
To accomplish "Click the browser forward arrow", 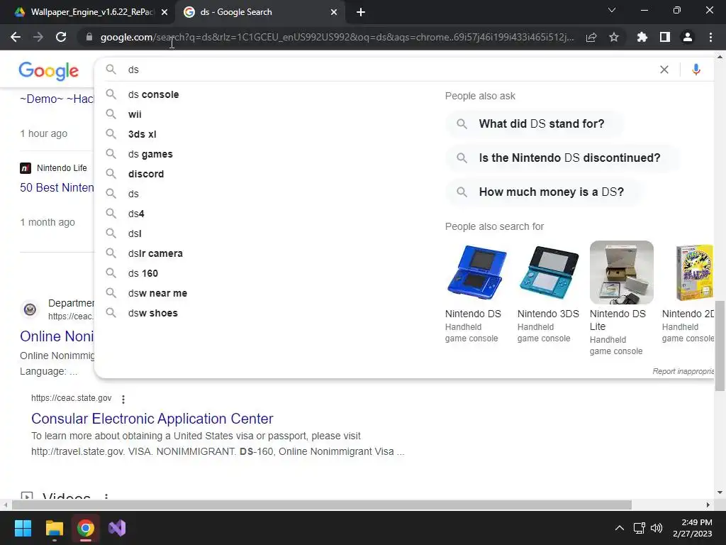I will pos(38,37).
